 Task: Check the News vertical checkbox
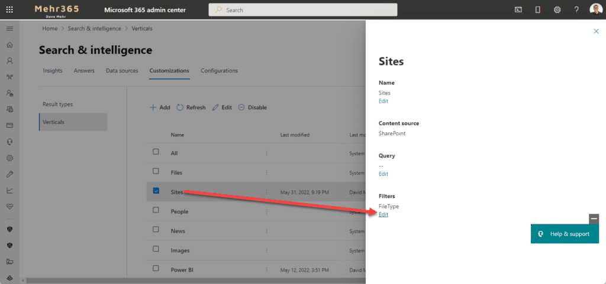tap(156, 229)
